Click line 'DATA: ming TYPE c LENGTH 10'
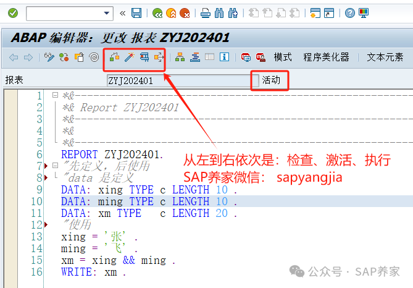Image resolution: width=413 pixels, height=288 pixels. (149, 201)
